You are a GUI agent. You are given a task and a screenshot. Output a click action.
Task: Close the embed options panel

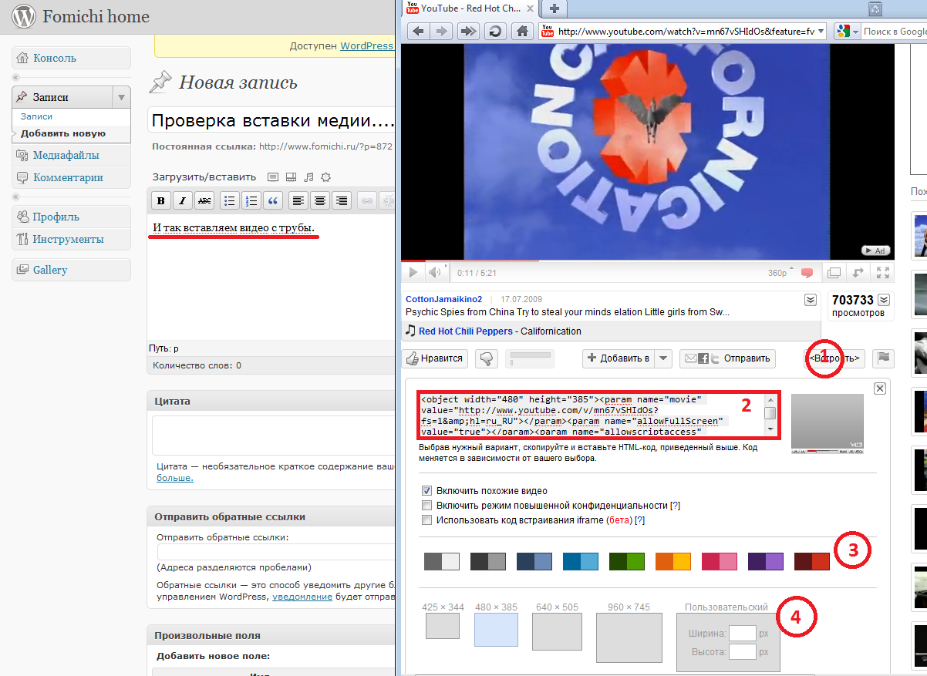tap(880, 388)
